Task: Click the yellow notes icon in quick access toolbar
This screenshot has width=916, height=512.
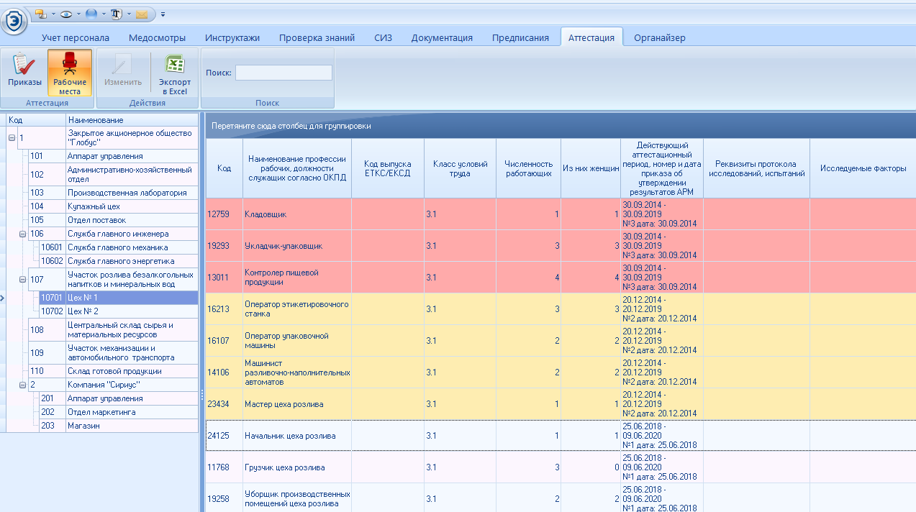Action: click(40, 14)
